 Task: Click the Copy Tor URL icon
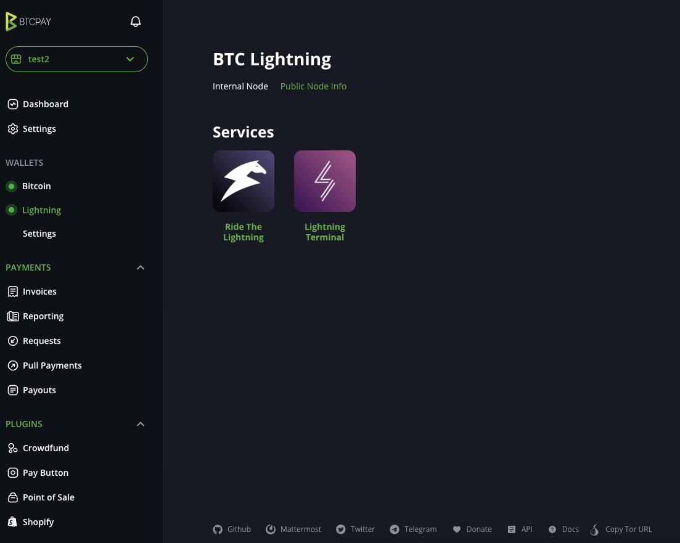pyautogui.click(x=594, y=529)
